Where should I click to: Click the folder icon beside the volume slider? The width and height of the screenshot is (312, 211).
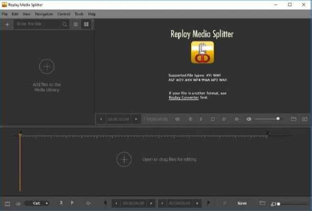tap(293, 119)
